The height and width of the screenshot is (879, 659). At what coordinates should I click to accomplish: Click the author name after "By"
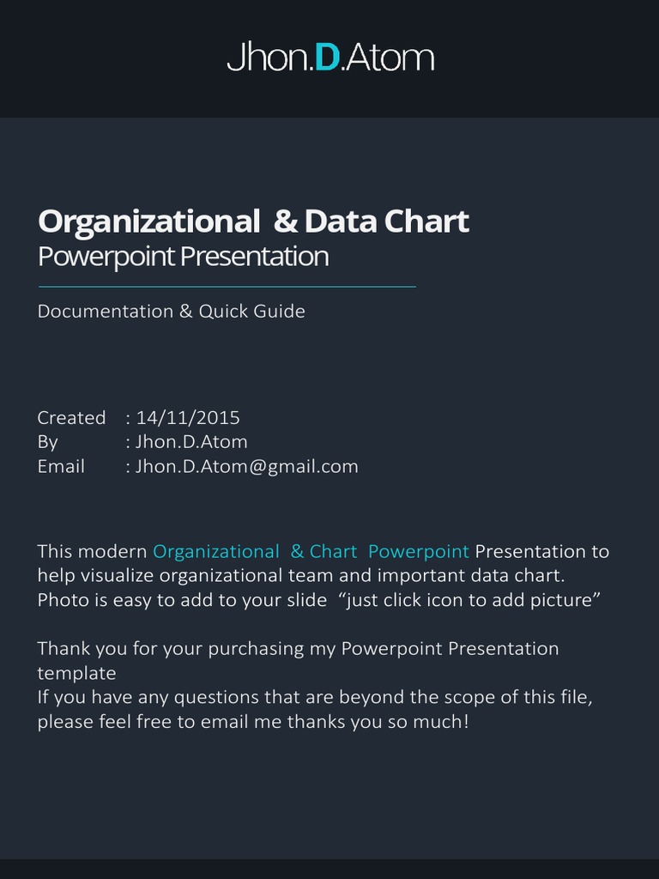191,442
